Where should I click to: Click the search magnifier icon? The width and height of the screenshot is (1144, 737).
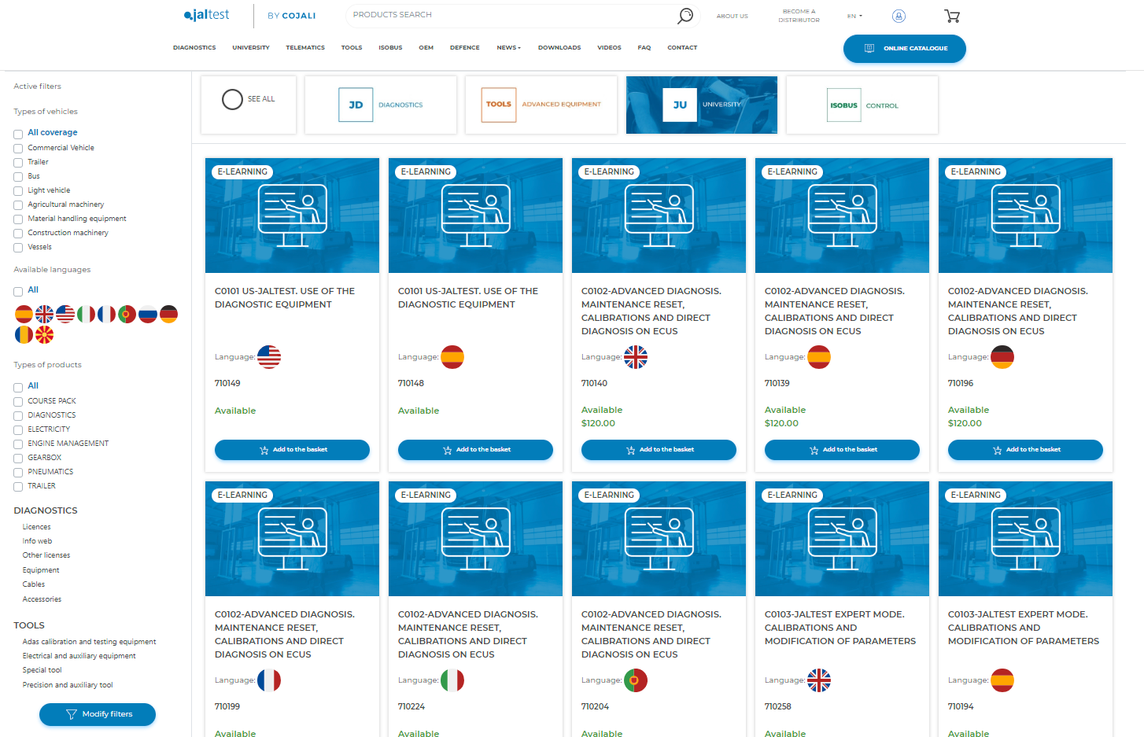(x=685, y=15)
